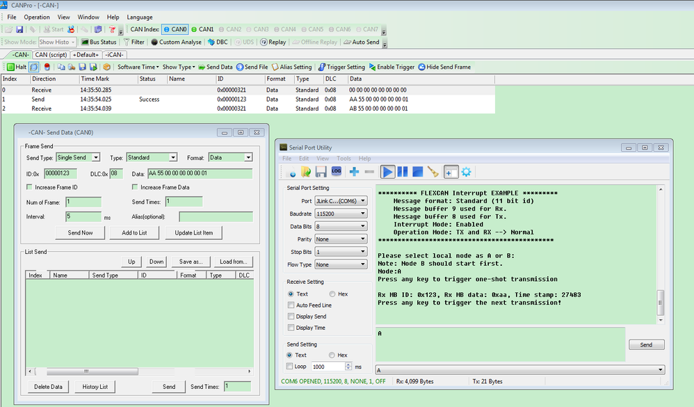Click the frame ID input field
Image resolution: width=694 pixels, height=407 pixels.
[x=60, y=173]
